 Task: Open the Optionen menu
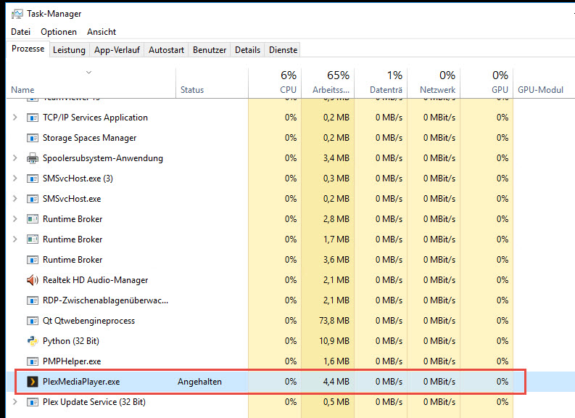pyautogui.click(x=59, y=32)
